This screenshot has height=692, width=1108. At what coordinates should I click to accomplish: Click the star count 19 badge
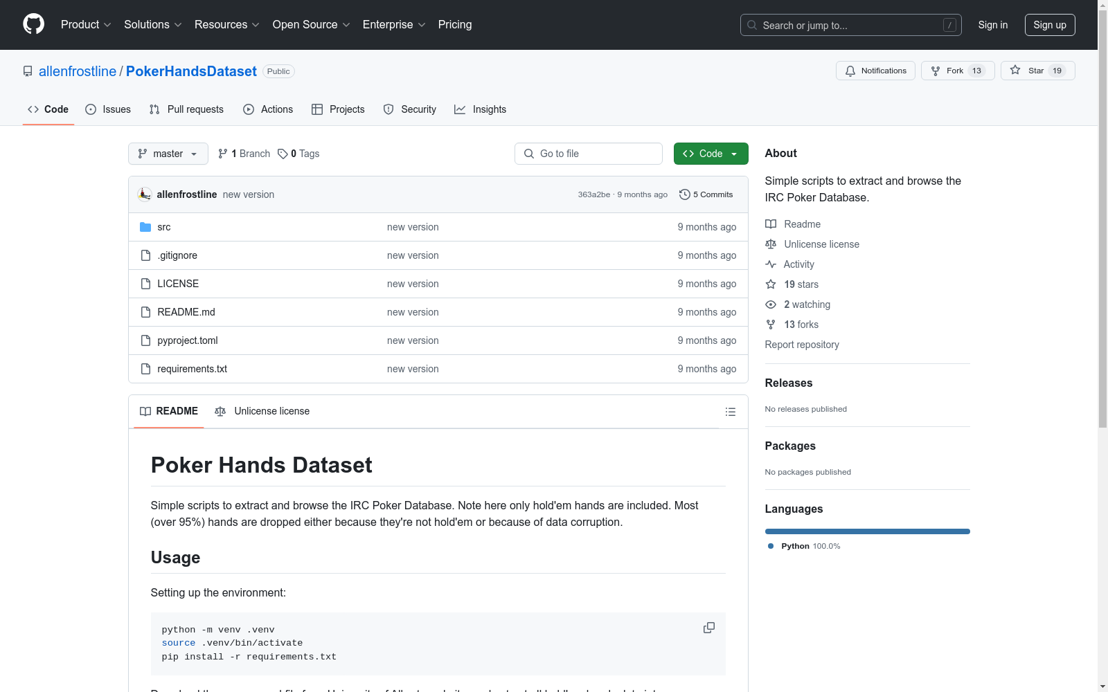(x=1057, y=71)
